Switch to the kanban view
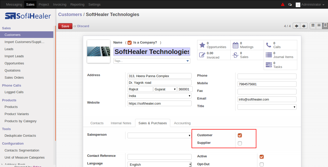The width and height of the screenshot is (328, 167). (313, 25)
